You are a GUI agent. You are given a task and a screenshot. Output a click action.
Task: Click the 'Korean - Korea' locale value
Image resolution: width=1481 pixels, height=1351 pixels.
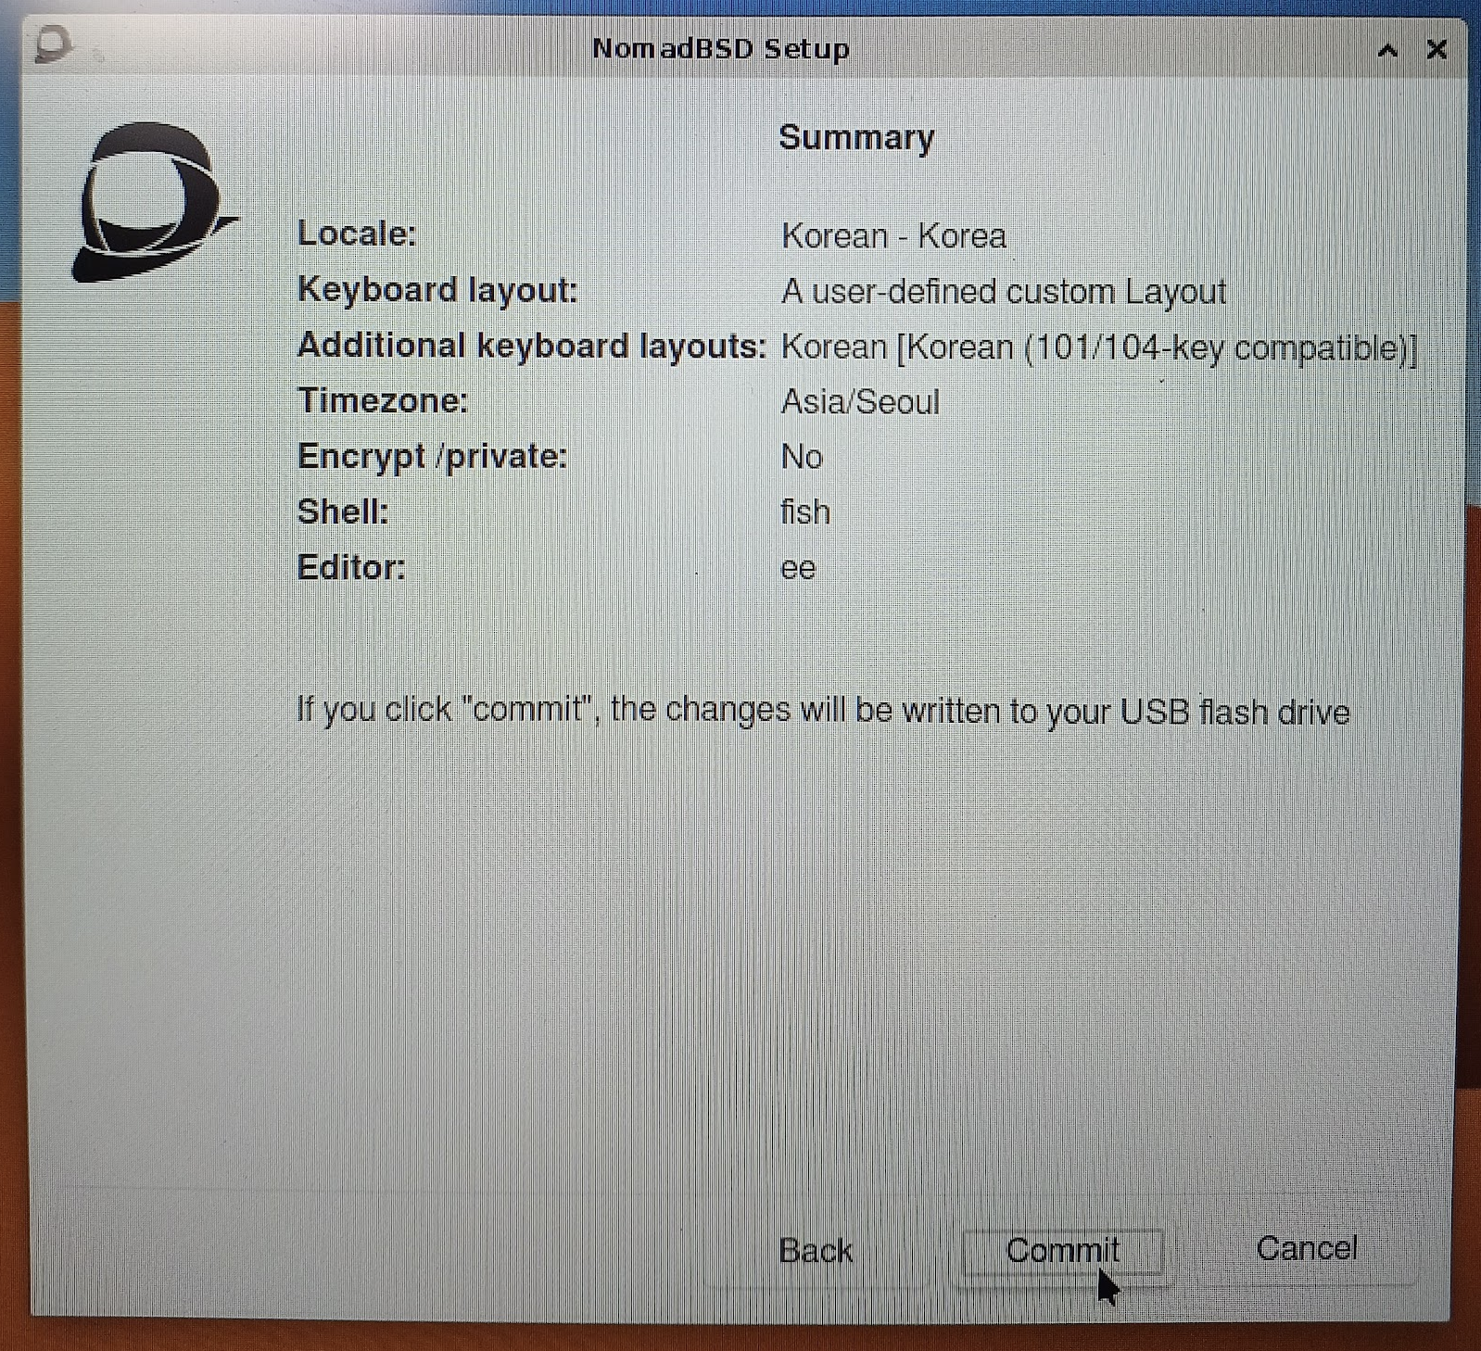(x=893, y=235)
